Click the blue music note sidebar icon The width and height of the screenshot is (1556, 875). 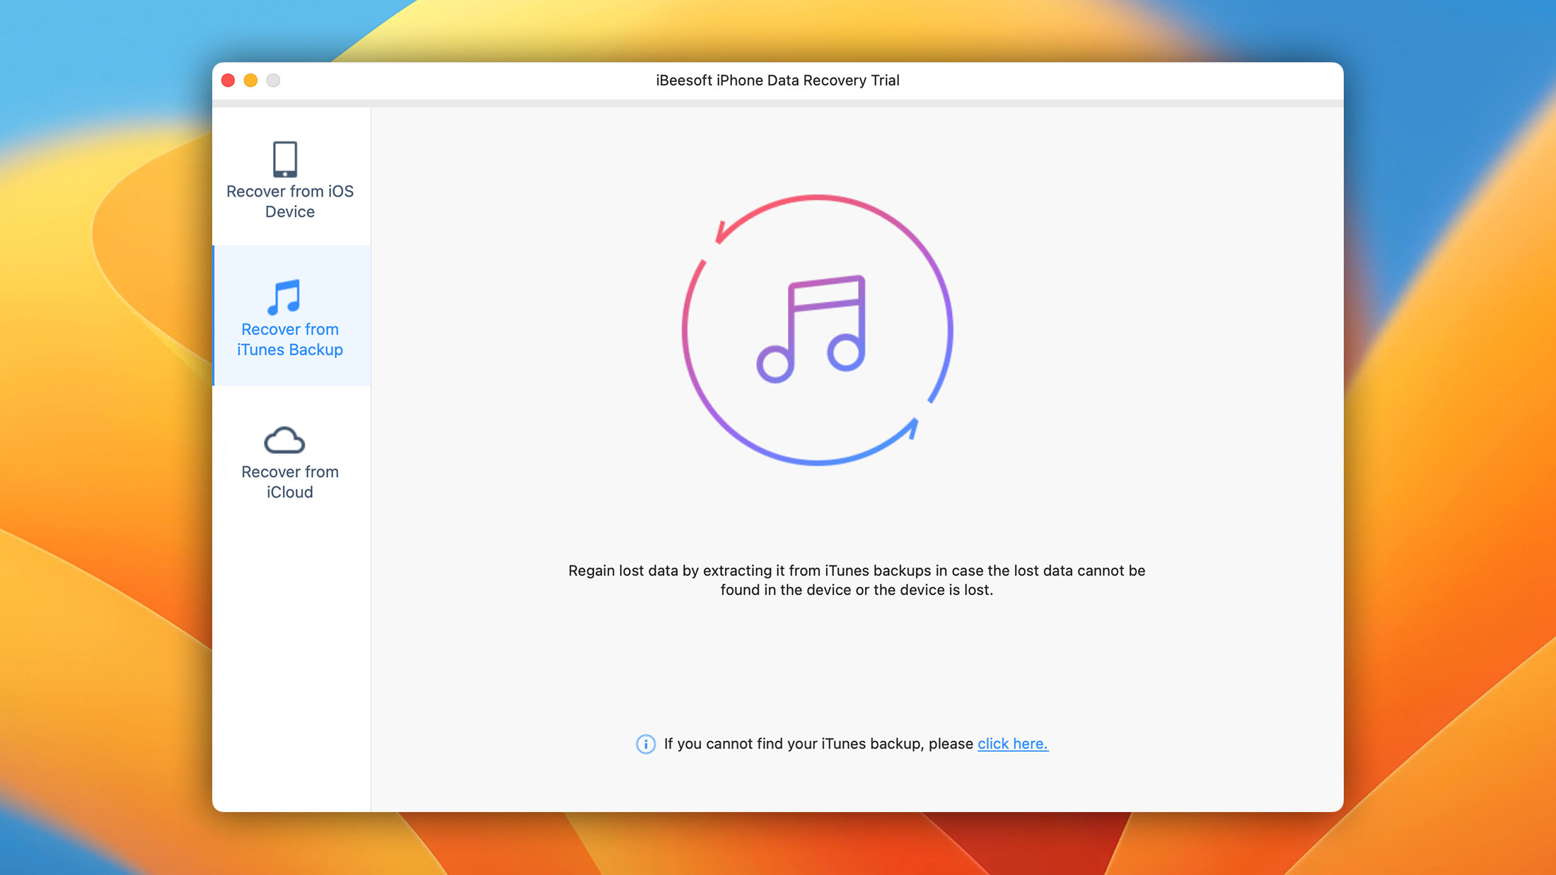coord(284,297)
